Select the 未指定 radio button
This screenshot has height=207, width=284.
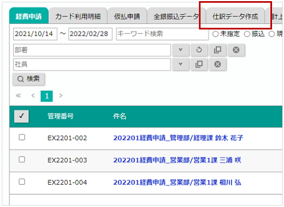[215, 34]
